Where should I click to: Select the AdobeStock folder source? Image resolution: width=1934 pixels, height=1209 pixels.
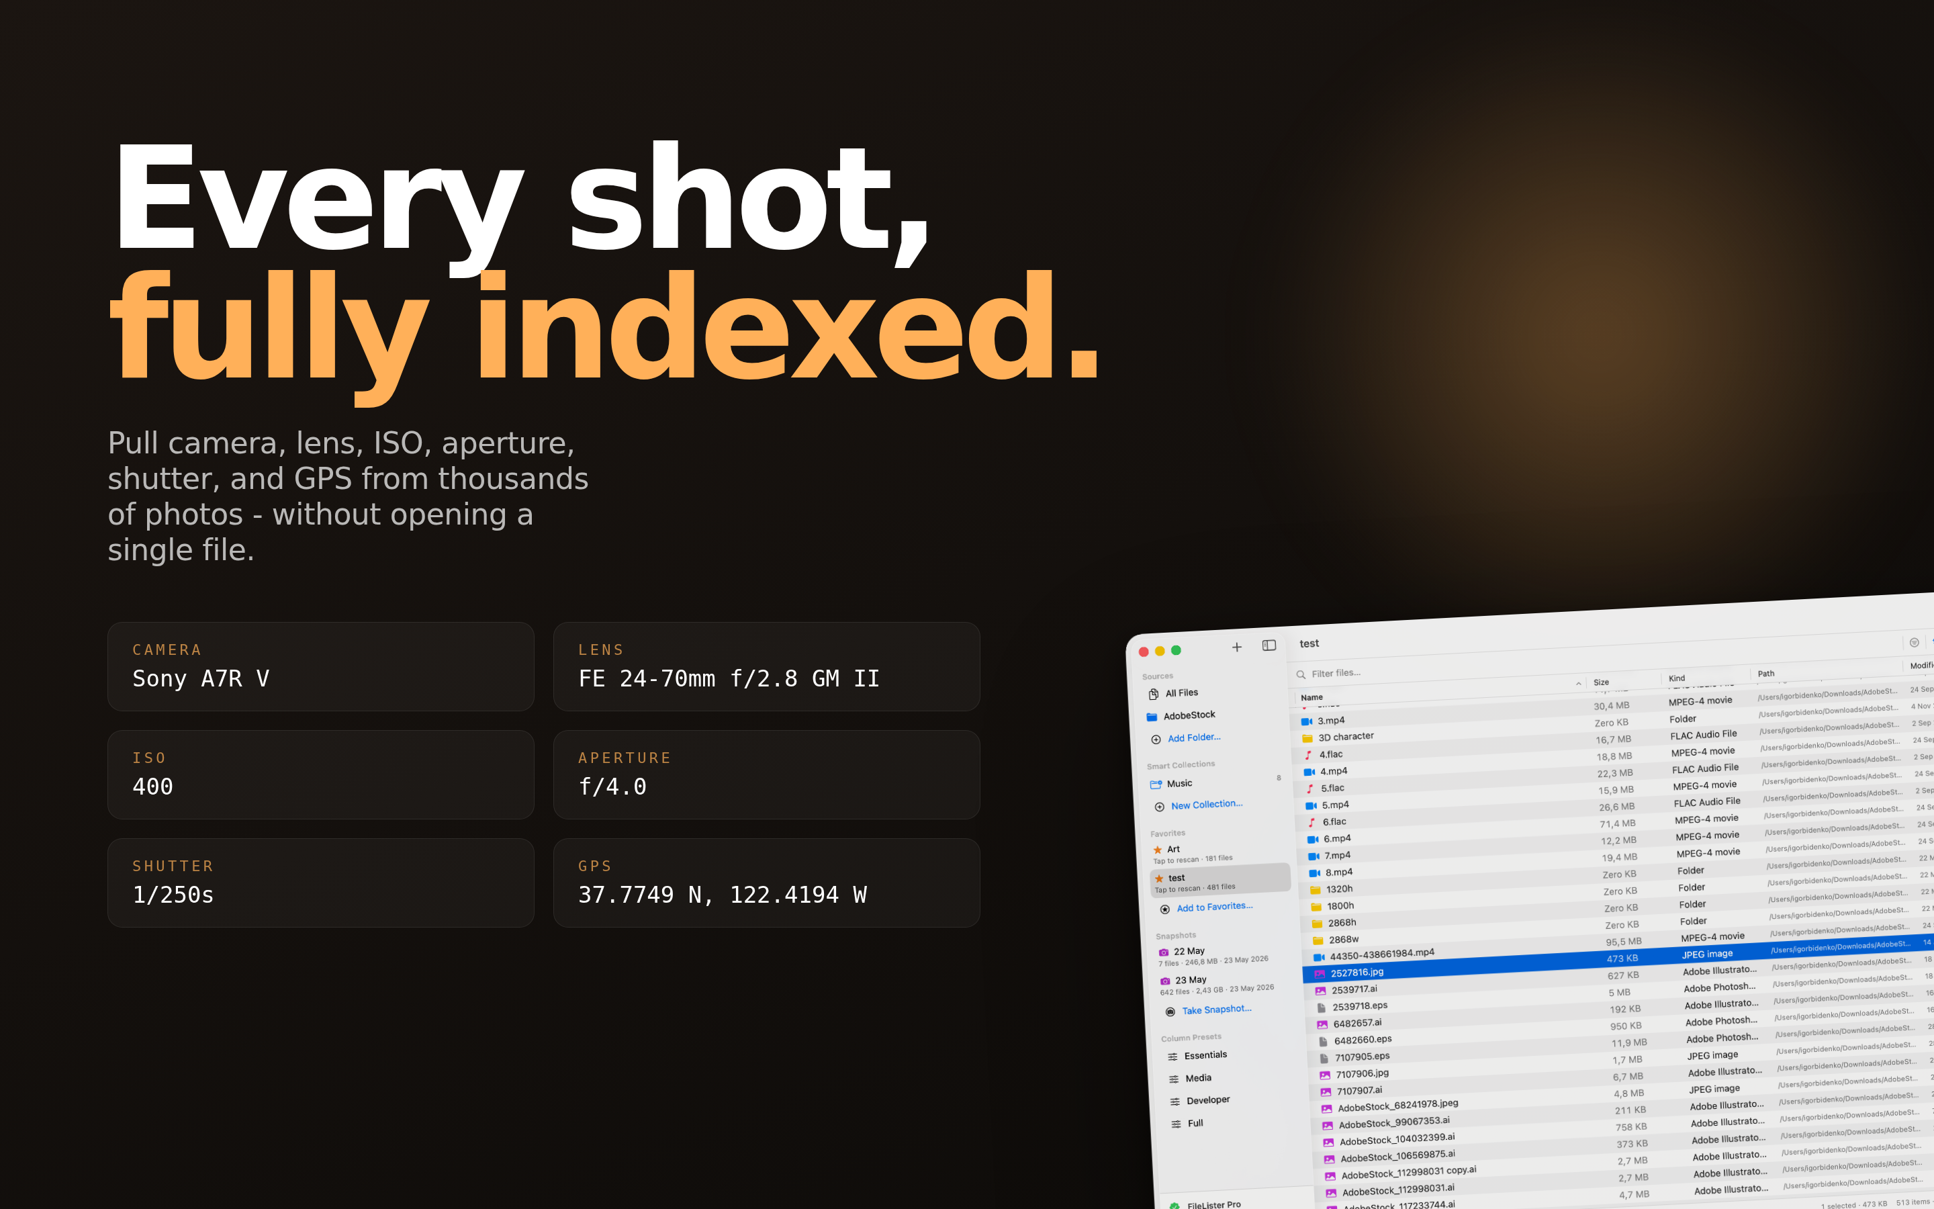tap(1181, 715)
